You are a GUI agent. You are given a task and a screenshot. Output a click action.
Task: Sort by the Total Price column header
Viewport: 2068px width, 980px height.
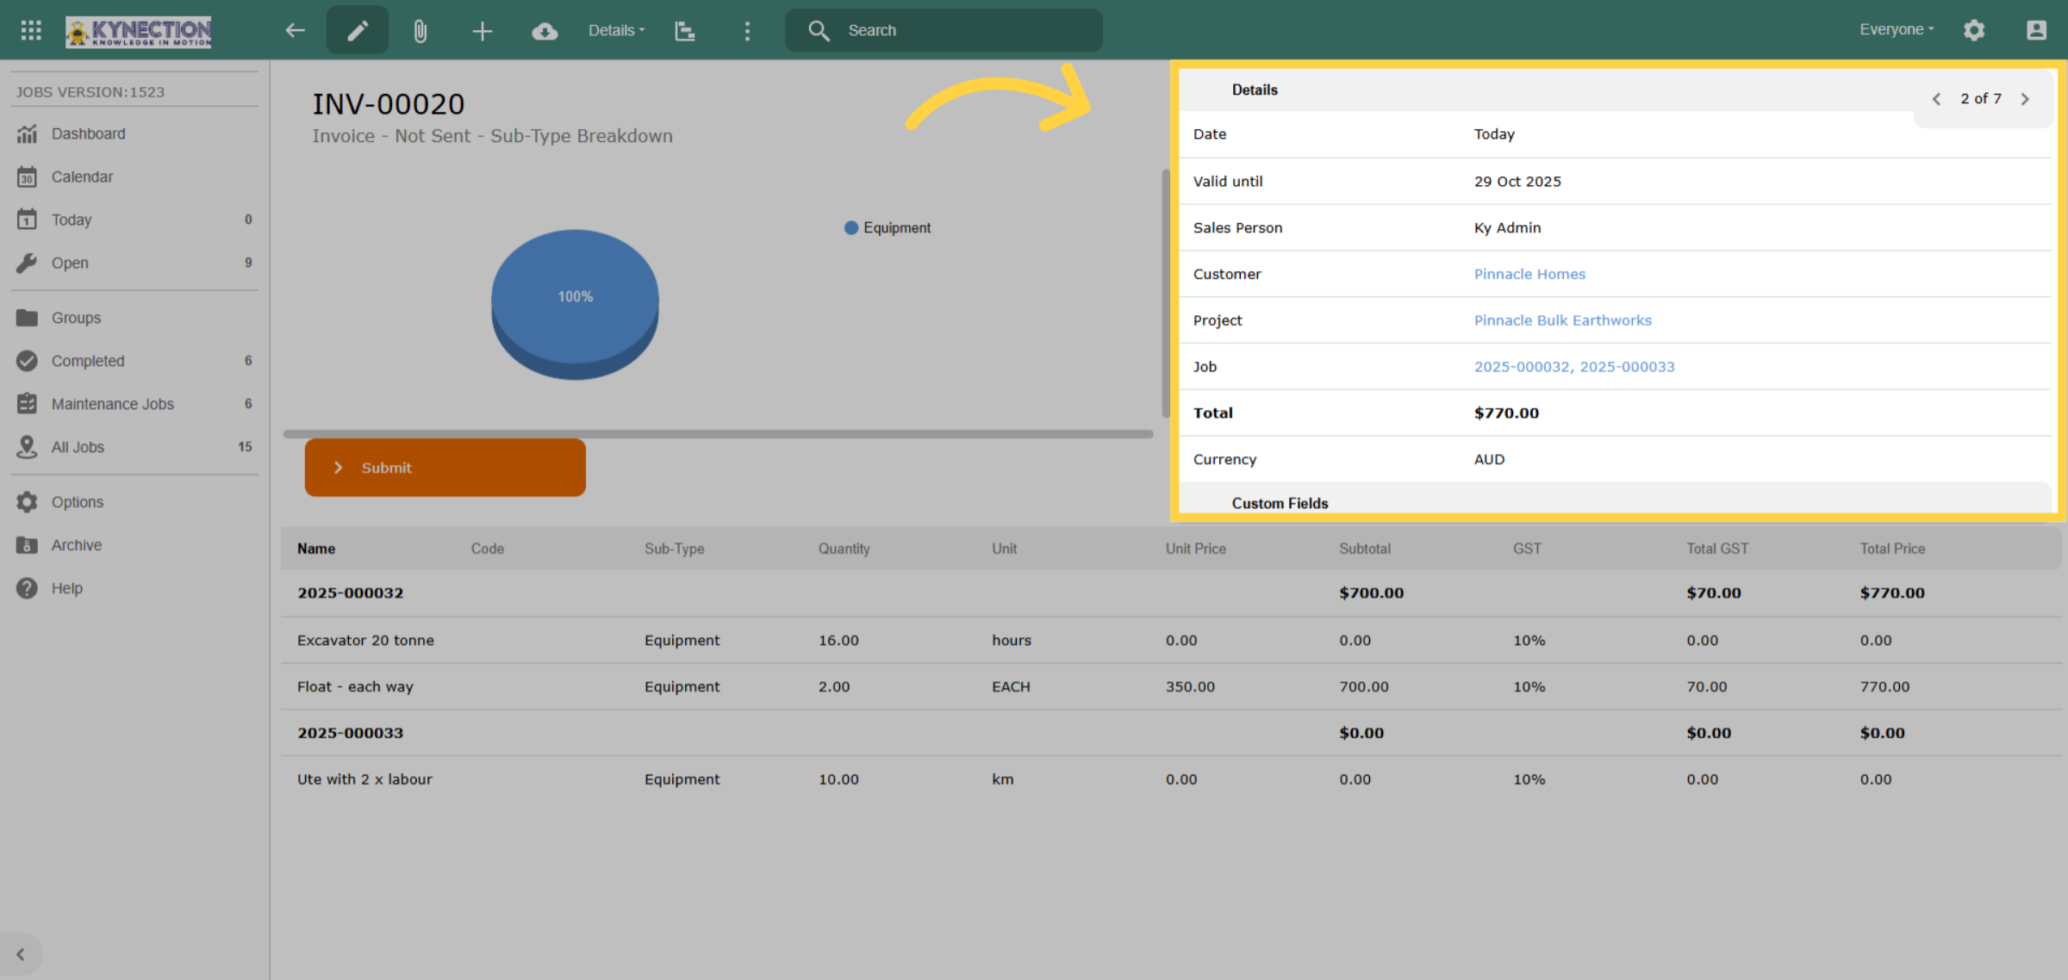pyautogui.click(x=1892, y=549)
